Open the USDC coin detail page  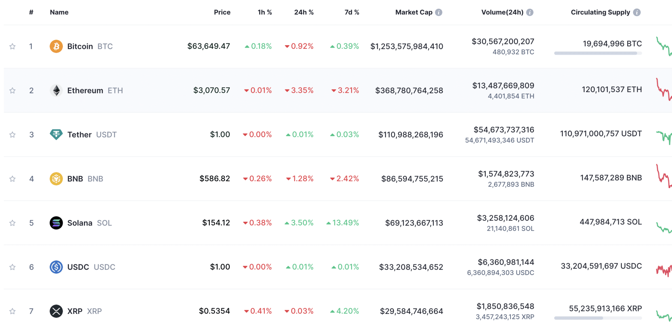coord(91,267)
